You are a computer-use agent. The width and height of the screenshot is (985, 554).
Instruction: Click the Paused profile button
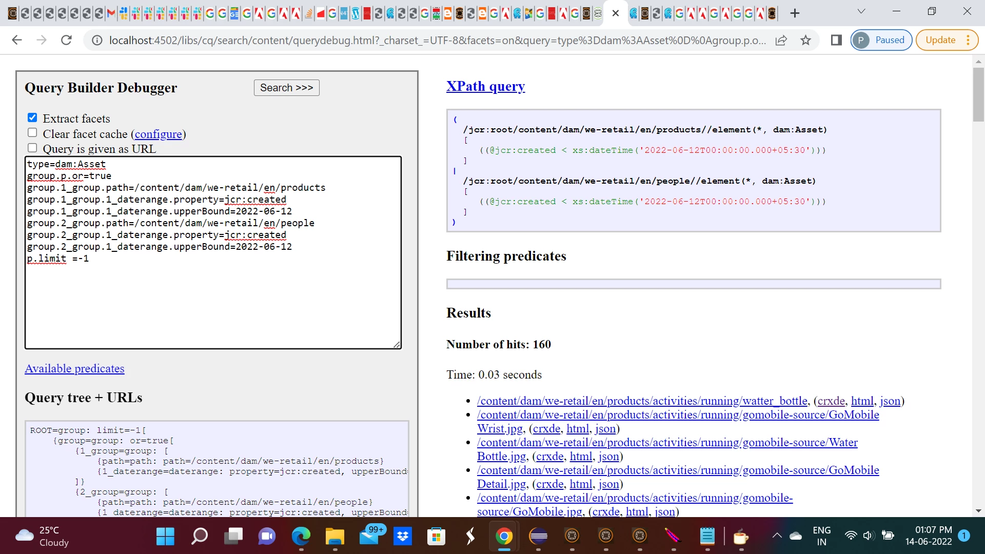click(881, 40)
